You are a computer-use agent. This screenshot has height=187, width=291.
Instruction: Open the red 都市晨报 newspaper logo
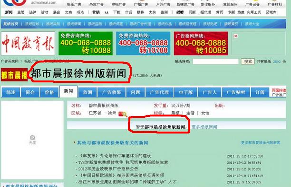coord(14,75)
